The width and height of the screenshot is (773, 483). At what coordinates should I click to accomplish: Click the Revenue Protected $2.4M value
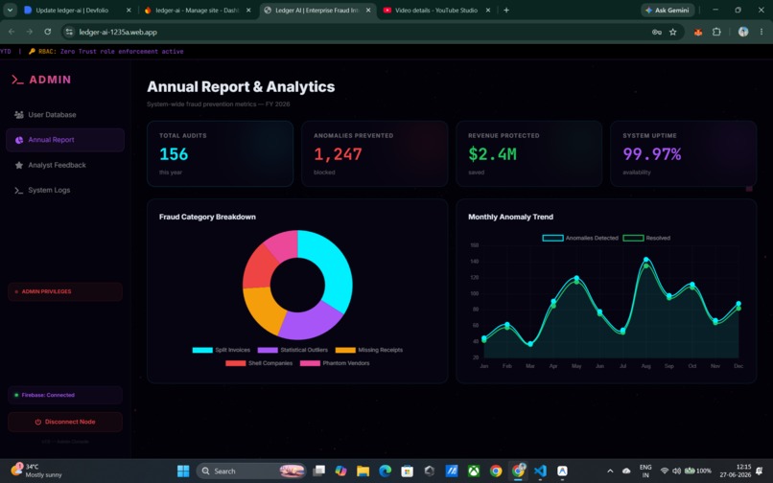tap(493, 154)
